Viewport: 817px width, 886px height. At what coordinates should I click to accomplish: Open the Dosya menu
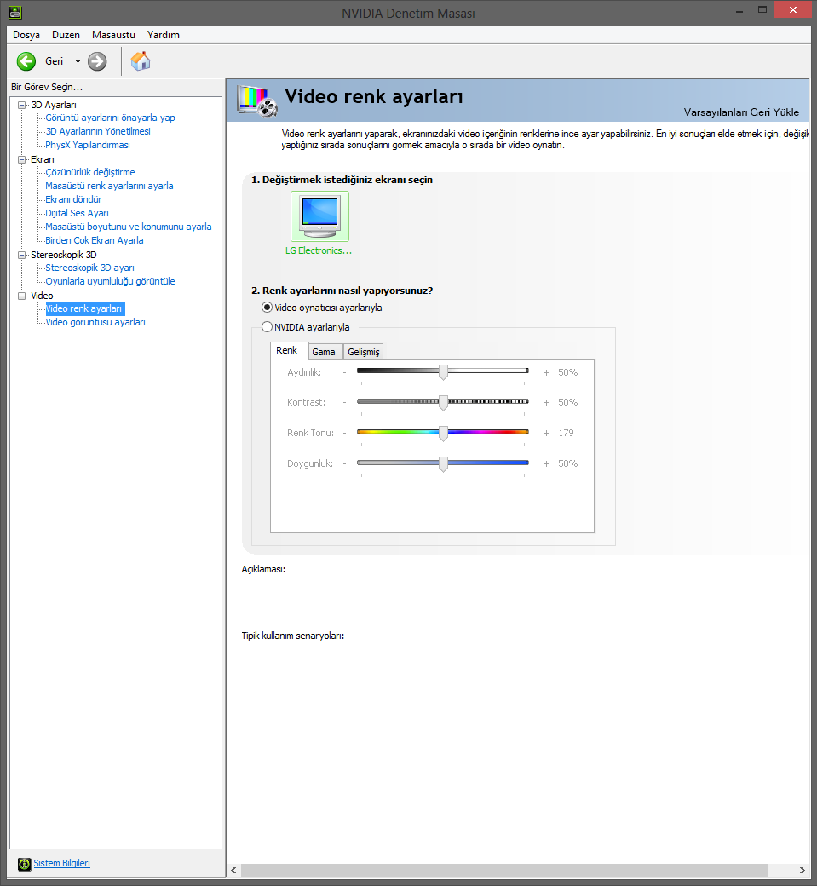[26, 35]
